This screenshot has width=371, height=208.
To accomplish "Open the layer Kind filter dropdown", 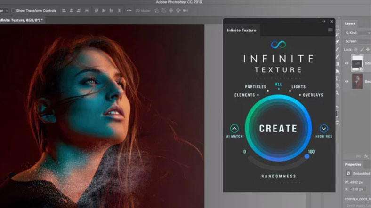I will (357, 33).
